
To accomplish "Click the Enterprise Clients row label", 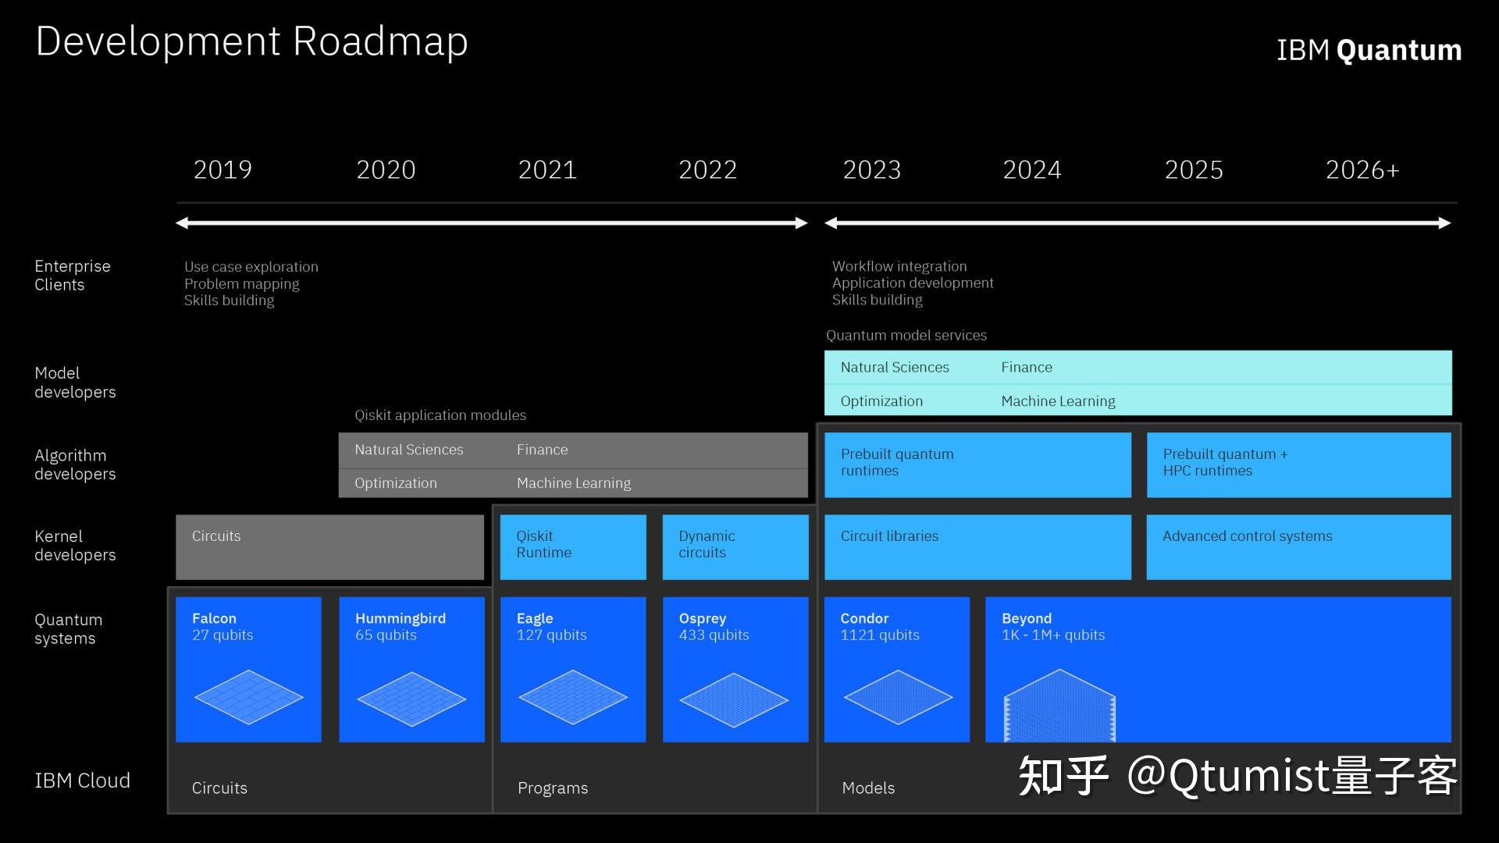I will 72,276.
